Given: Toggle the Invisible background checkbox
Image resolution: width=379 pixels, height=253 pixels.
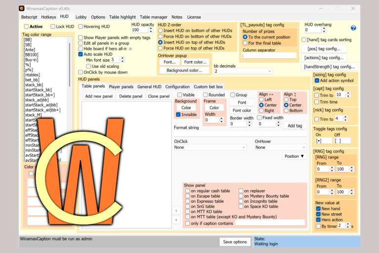Looking at the screenshot, I should click(x=178, y=115).
